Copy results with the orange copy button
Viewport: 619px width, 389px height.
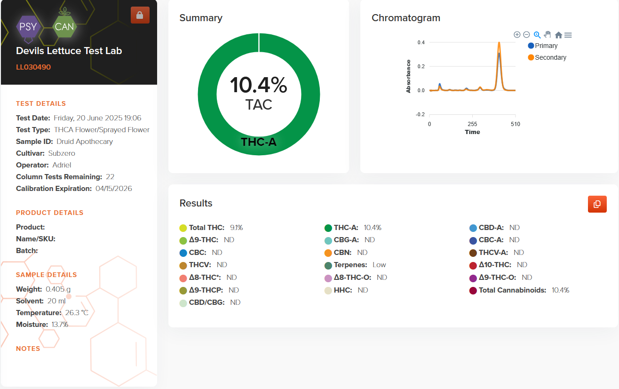tap(597, 204)
